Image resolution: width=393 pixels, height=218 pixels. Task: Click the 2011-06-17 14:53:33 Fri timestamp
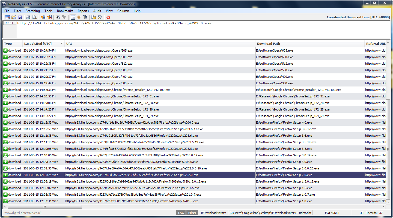39,90
